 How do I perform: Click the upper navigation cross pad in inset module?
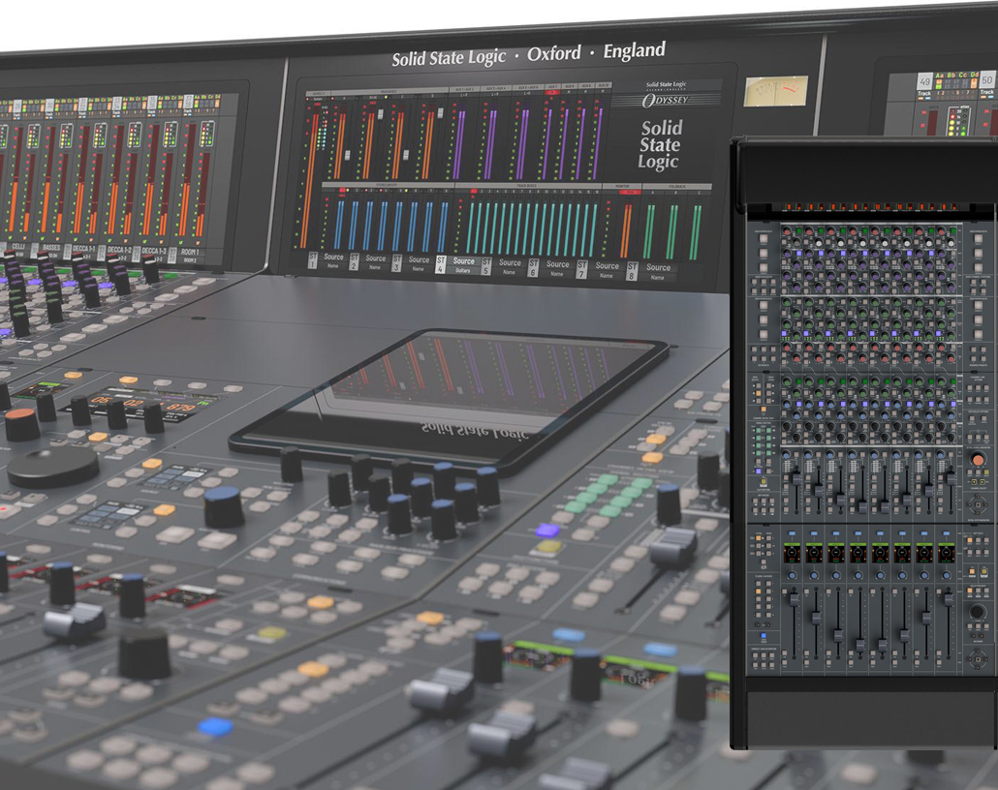click(x=978, y=505)
